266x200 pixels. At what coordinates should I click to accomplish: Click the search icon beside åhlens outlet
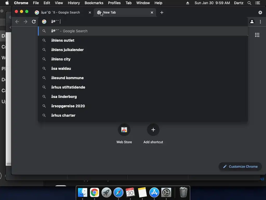44,40
